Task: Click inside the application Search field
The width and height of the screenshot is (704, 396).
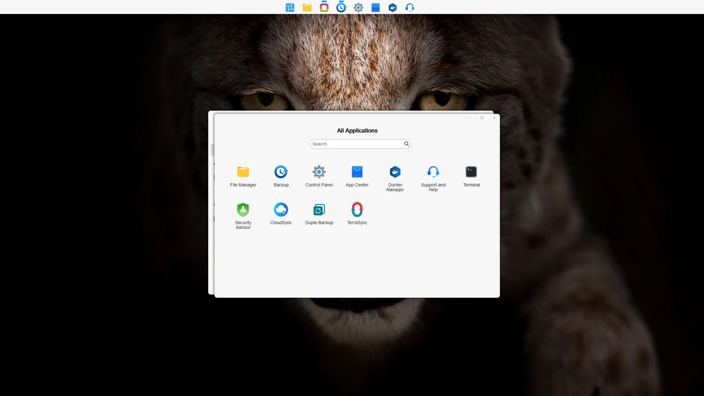Action: tap(356, 144)
